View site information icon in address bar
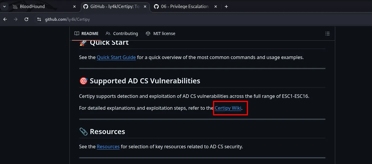 [39, 19]
